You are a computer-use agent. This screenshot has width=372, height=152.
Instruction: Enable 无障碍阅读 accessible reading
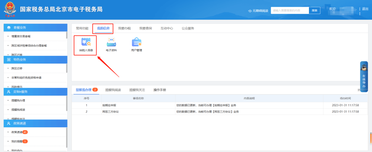click(260, 11)
